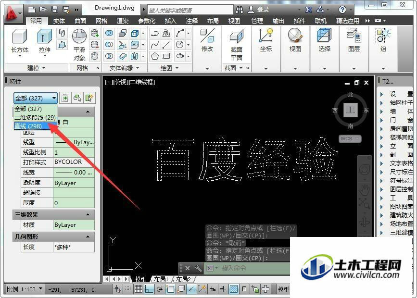This screenshot has width=417, height=298.
Task: Click the [俯视] viewport view label
Action: point(121,82)
